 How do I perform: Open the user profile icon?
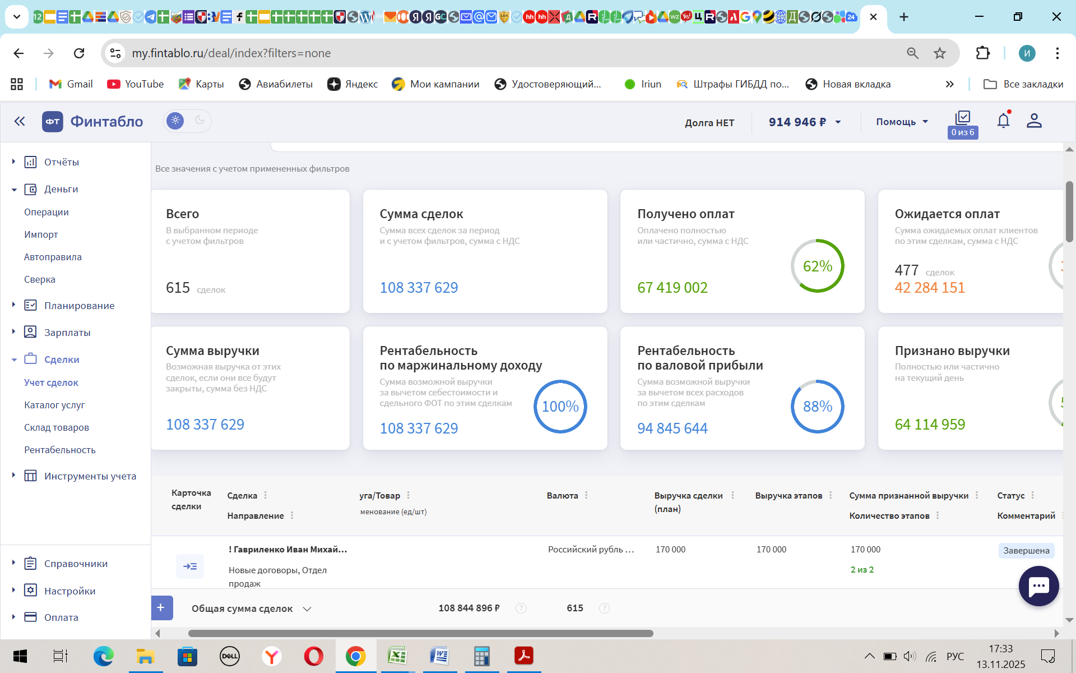[x=1034, y=121]
